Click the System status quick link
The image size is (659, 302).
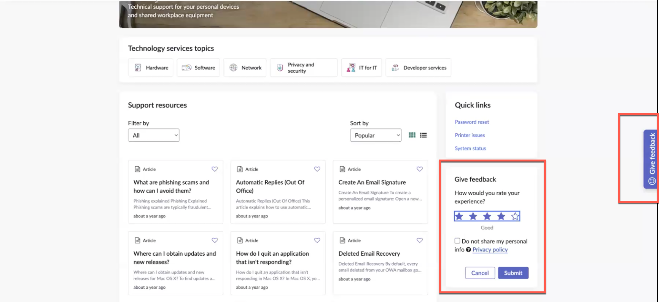470,149
